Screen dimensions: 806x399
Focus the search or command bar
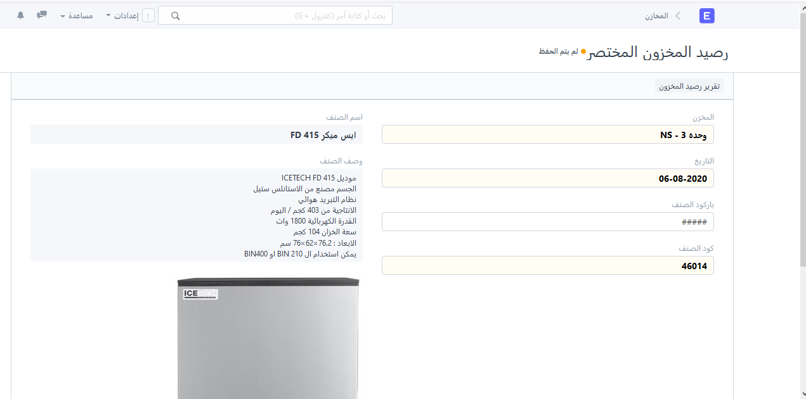[x=275, y=16]
